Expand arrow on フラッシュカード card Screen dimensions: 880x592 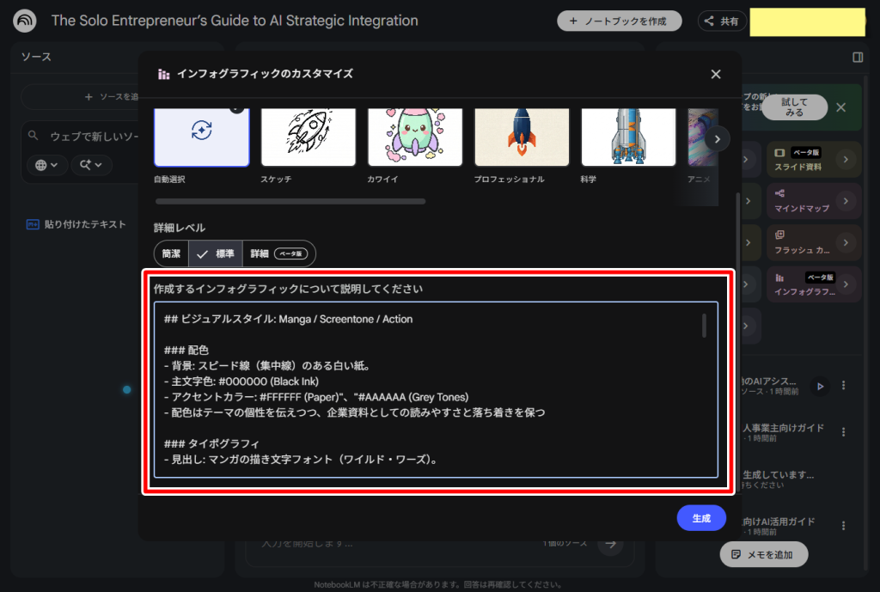tap(846, 242)
